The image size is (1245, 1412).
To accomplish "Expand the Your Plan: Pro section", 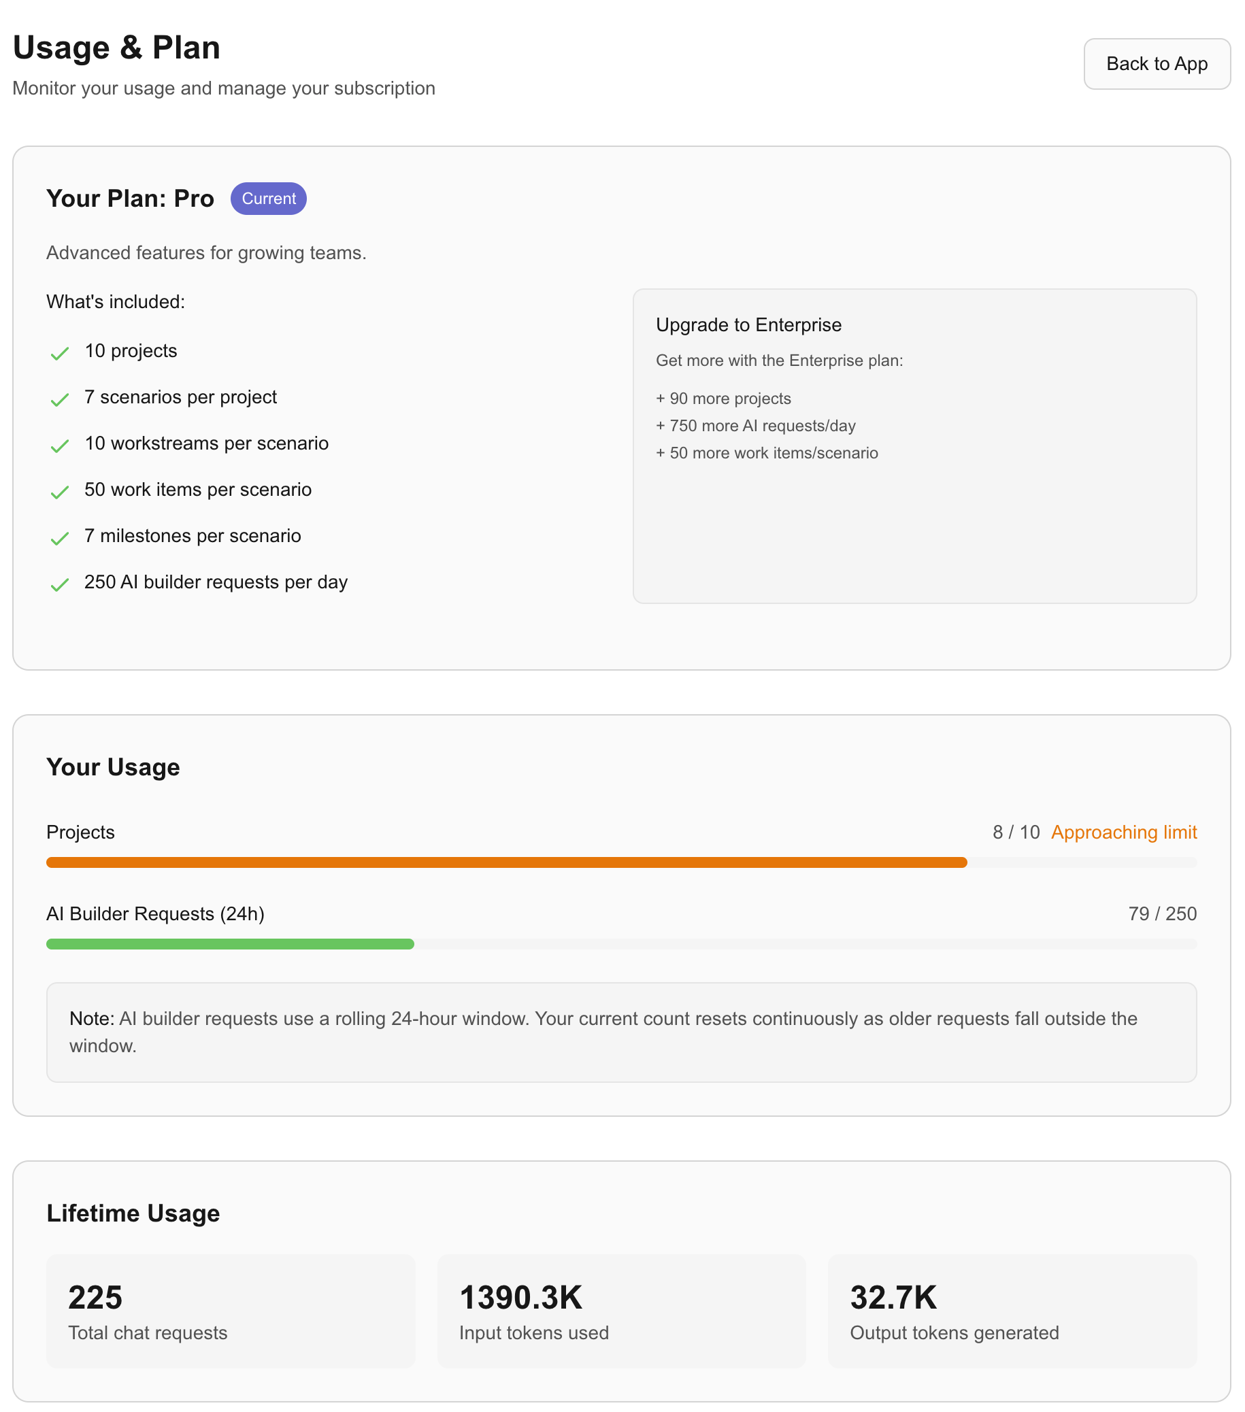I will [130, 198].
